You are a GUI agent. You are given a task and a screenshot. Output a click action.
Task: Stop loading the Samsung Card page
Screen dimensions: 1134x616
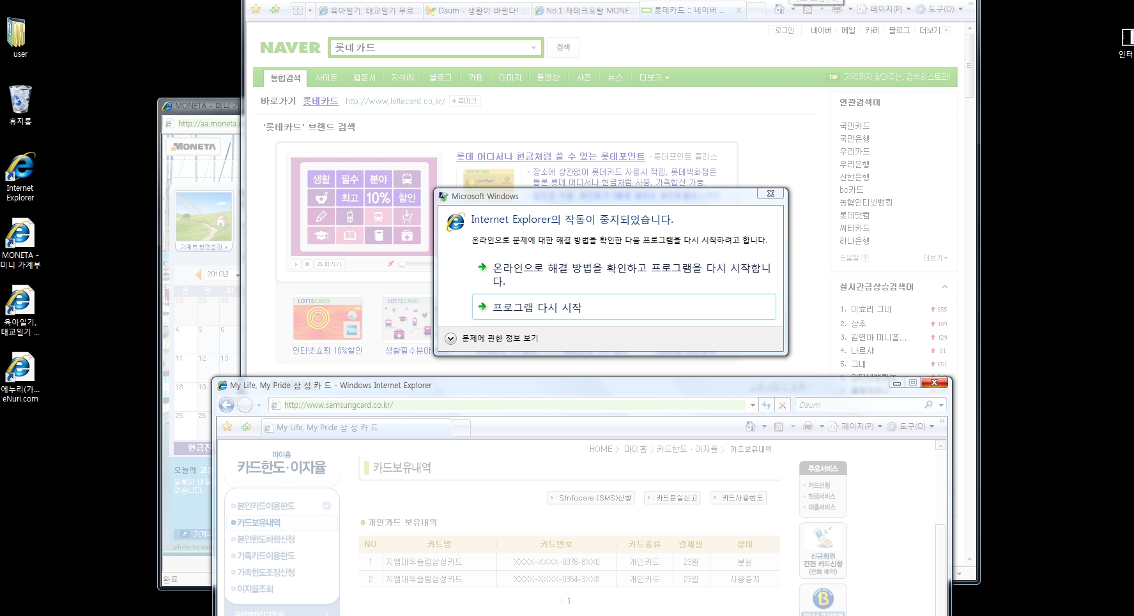[783, 405]
